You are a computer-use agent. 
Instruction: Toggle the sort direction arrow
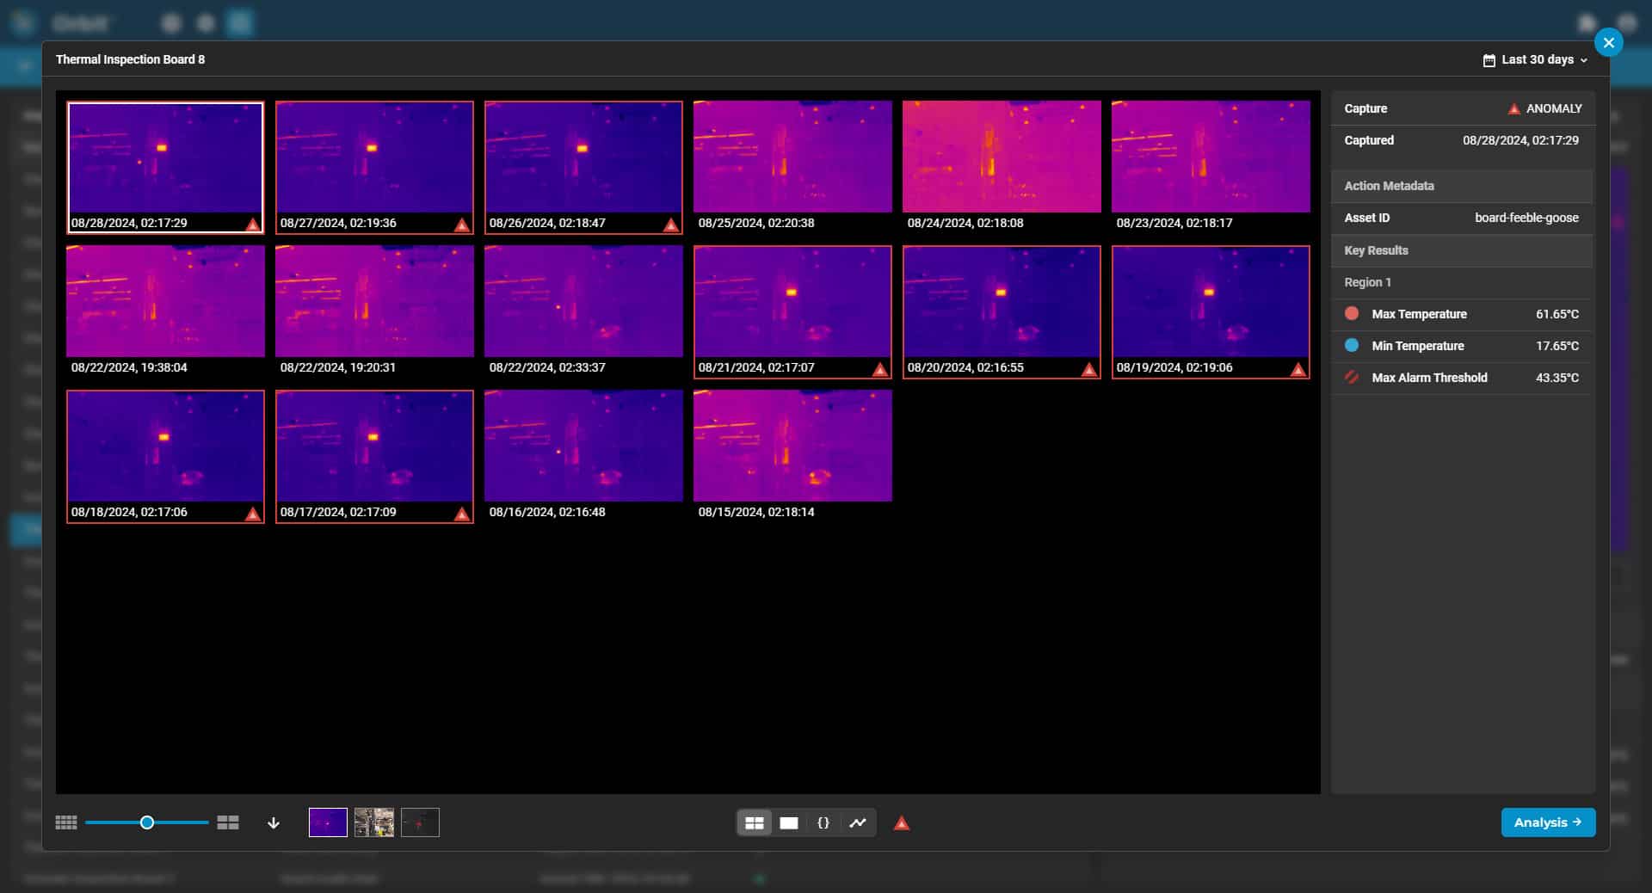point(273,824)
